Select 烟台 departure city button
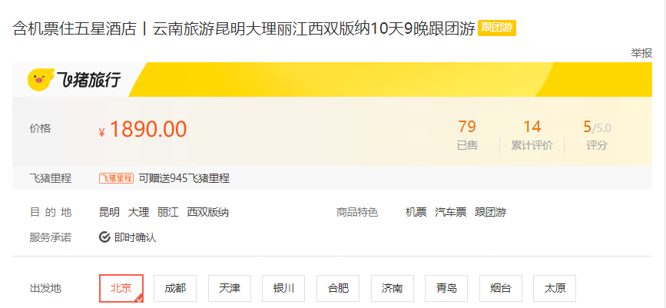 point(501,289)
